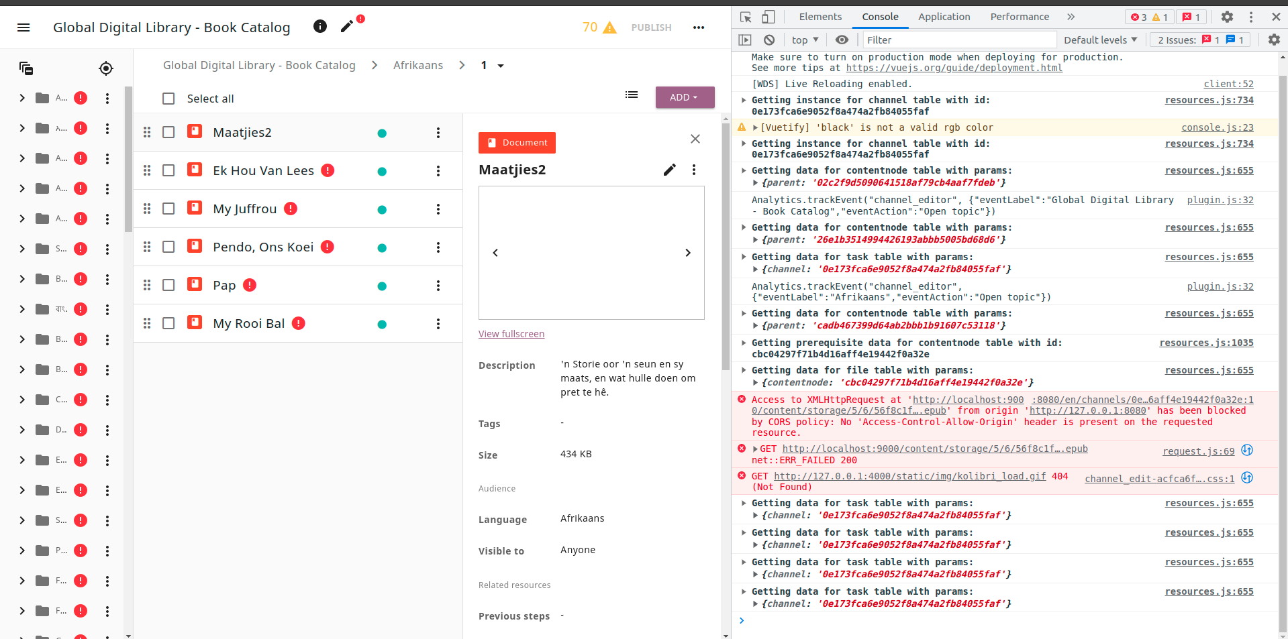Expand the first sidebar folder chevron
Viewport: 1288px width, 639px height.
click(22, 98)
